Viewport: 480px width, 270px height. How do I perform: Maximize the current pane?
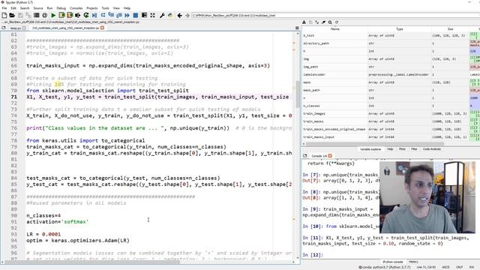point(144,15)
